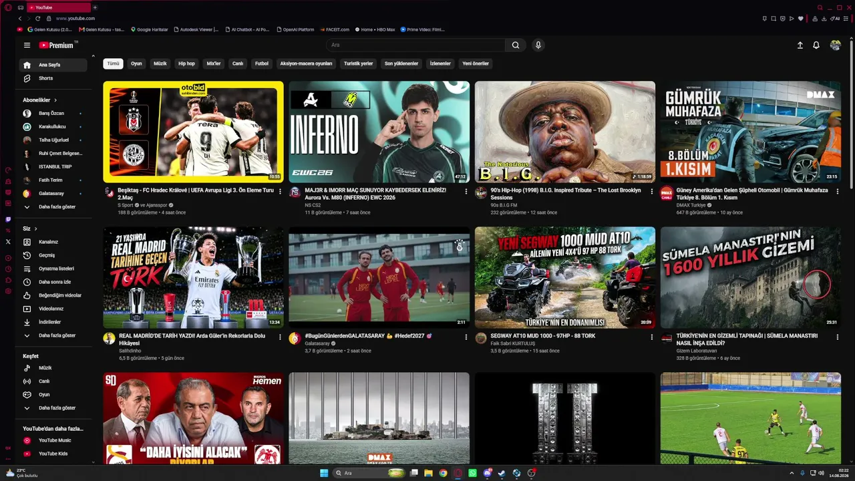
Task: Open the YouTube account avatar menu
Action: coord(835,45)
